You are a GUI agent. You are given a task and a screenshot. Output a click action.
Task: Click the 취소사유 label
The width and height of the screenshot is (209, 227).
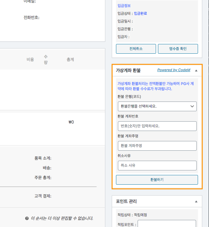(124, 156)
